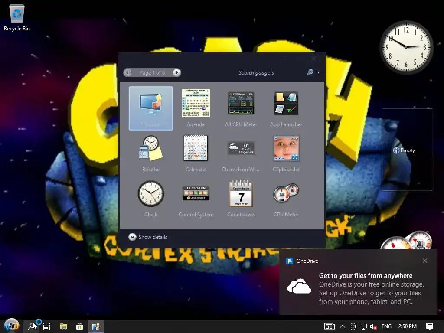Select the Clock gadget in gallery
Screen dimensions: 444x333
[x=150, y=199]
